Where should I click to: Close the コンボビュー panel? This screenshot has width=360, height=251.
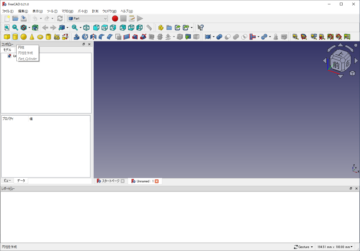coord(89,44)
